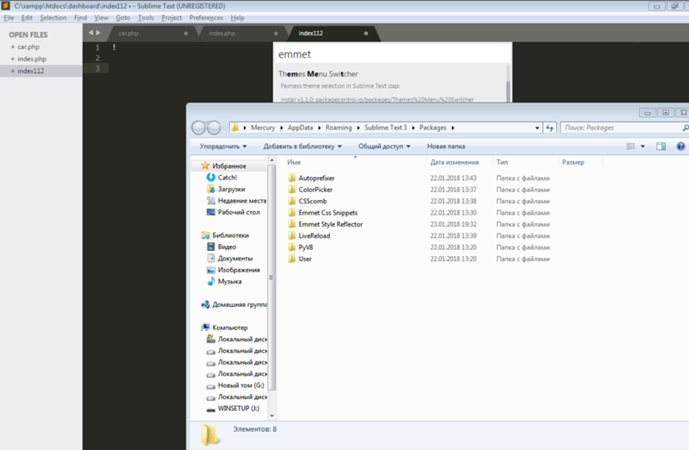Viewport: 689px width, 450px height.
Task: Switch to the car.php tab
Action: point(127,34)
